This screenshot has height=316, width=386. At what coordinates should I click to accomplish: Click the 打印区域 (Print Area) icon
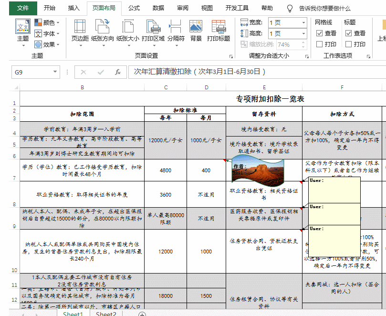pos(153,27)
